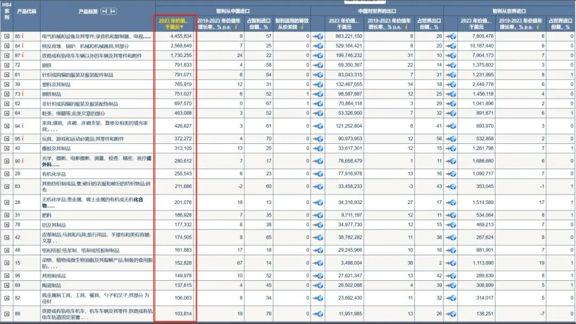
Task: Open the info icon beside product code 87
Action: pyautogui.click(x=23, y=55)
